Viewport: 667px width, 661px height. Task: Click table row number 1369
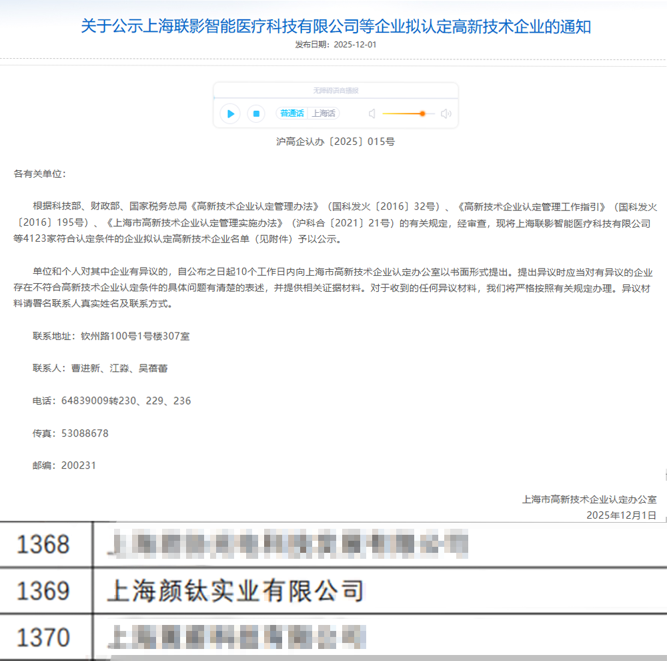pos(43,591)
